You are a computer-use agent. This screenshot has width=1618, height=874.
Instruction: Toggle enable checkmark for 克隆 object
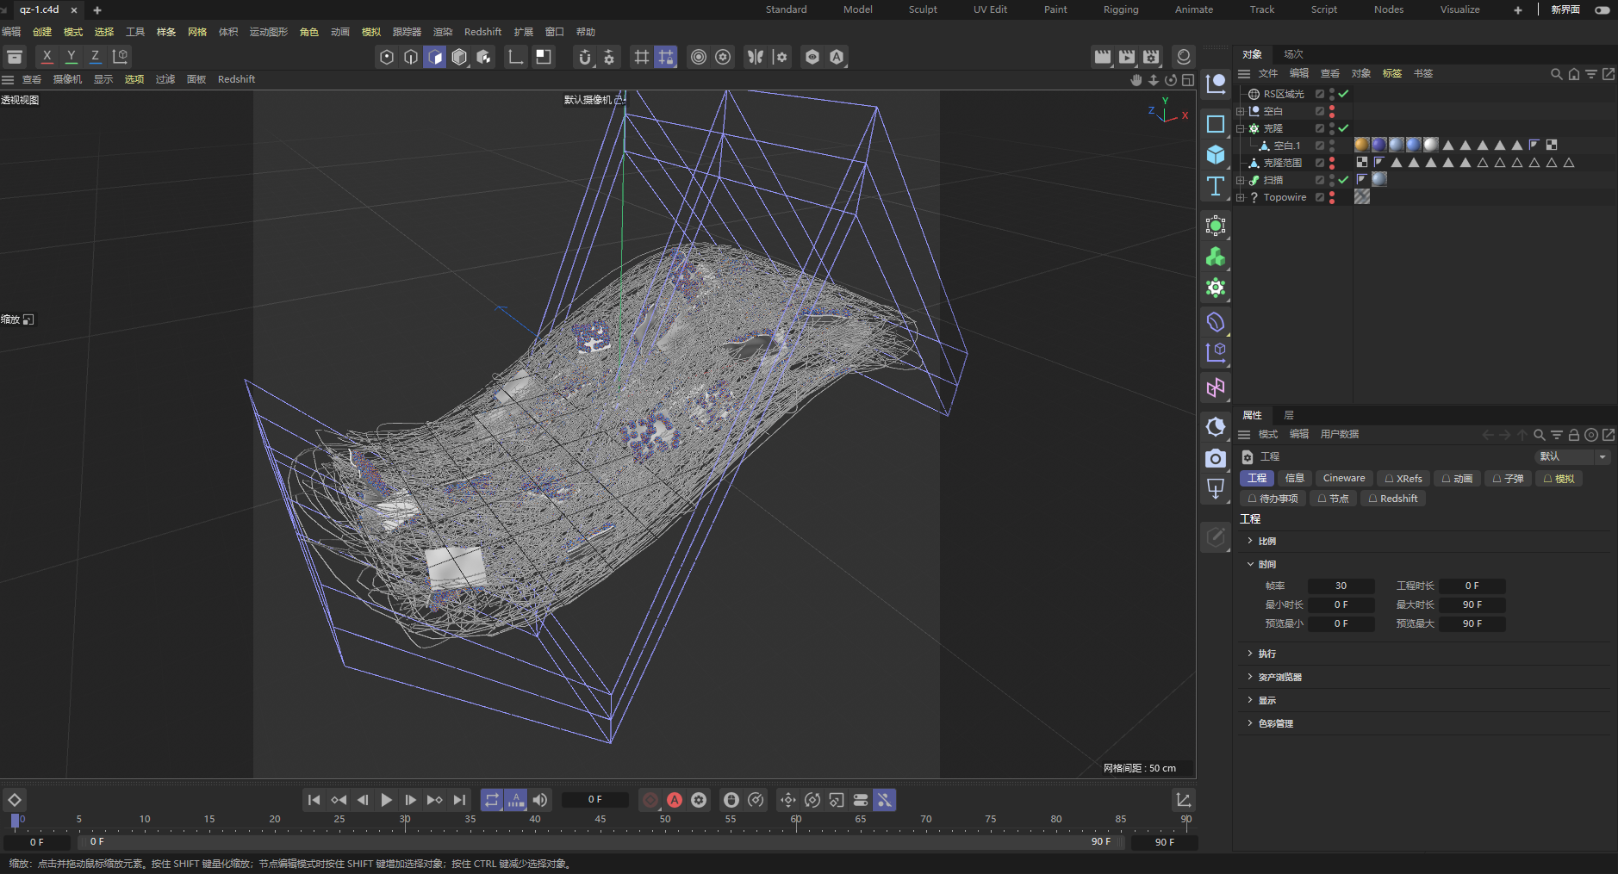[x=1344, y=128]
